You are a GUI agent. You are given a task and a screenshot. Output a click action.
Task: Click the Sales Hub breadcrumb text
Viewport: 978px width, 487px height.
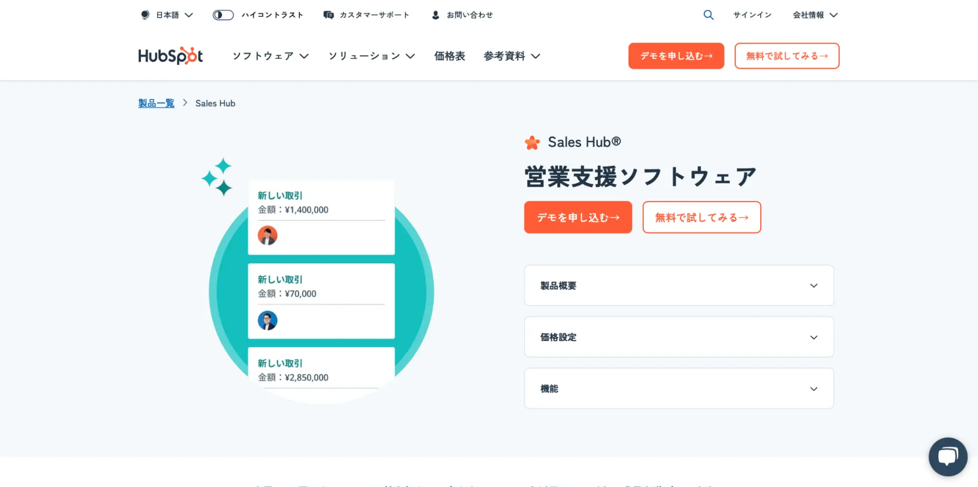coord(215,103)
